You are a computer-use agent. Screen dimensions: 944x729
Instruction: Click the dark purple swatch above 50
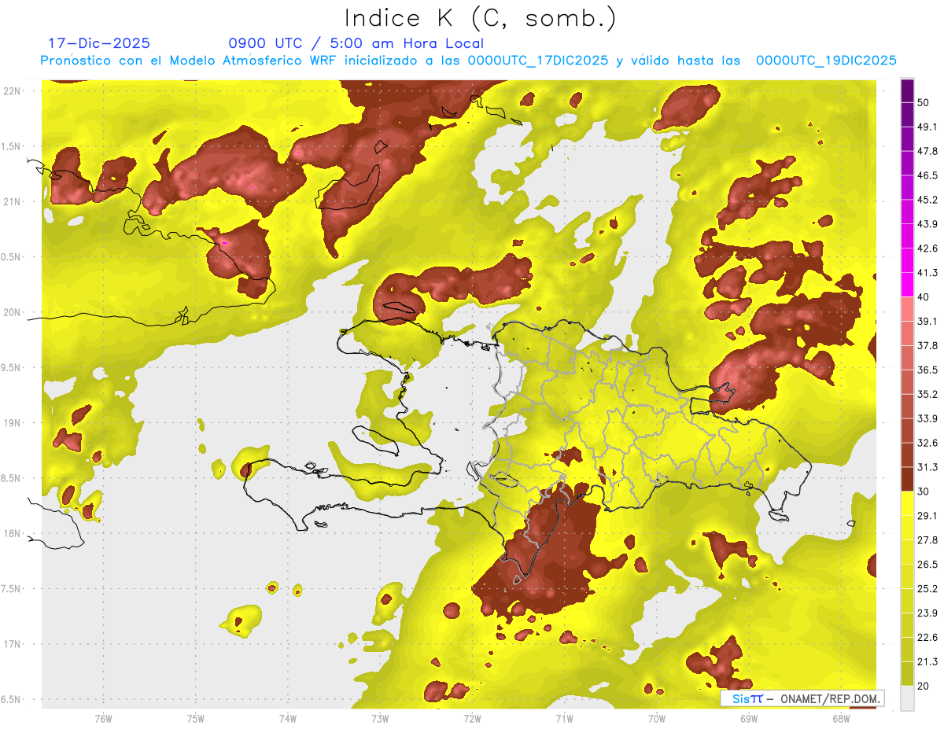[x=908, y=90]
